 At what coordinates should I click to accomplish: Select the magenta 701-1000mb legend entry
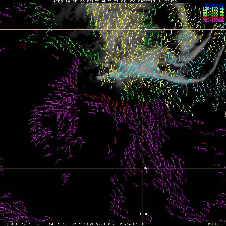(x=214, y=20)
